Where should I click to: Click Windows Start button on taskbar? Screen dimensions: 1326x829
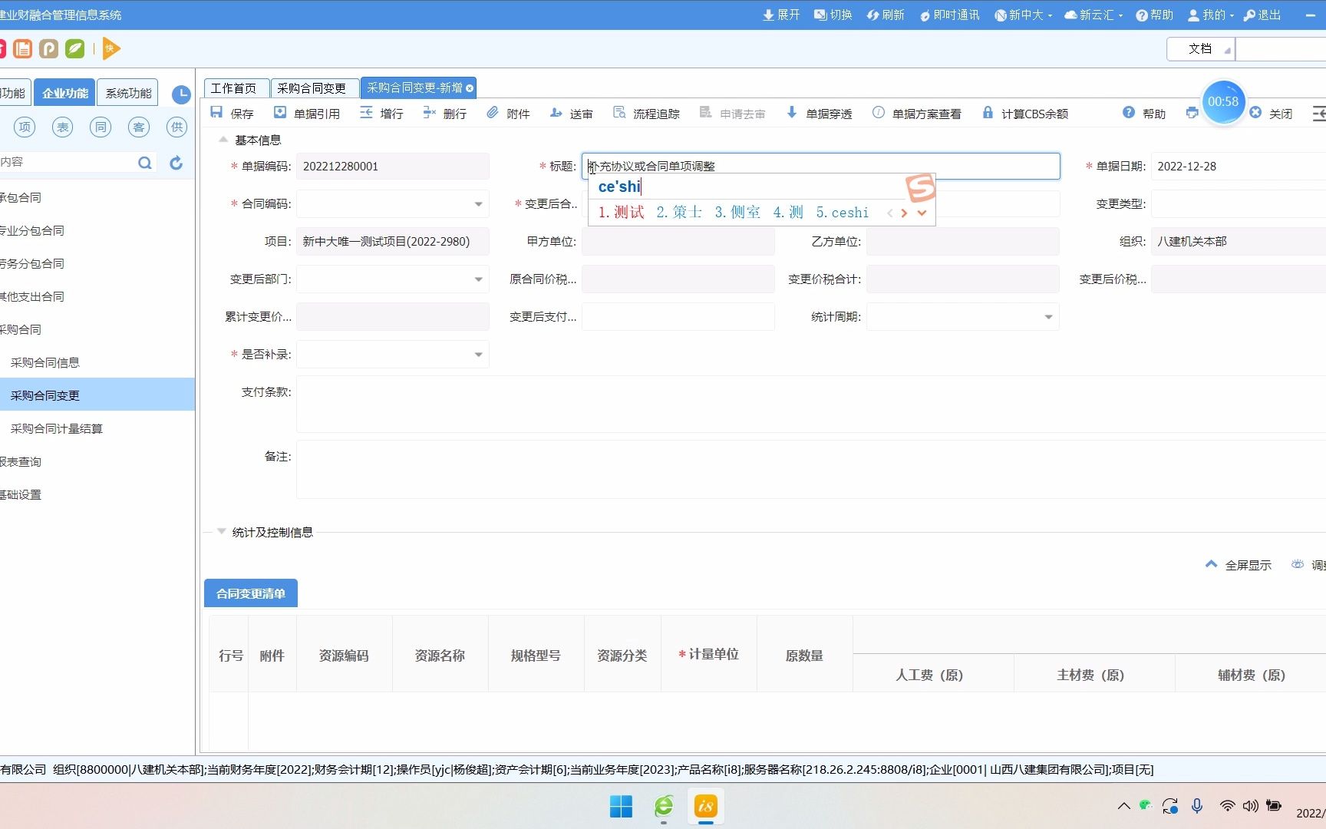pyautogui.click(x=621, y=807)
